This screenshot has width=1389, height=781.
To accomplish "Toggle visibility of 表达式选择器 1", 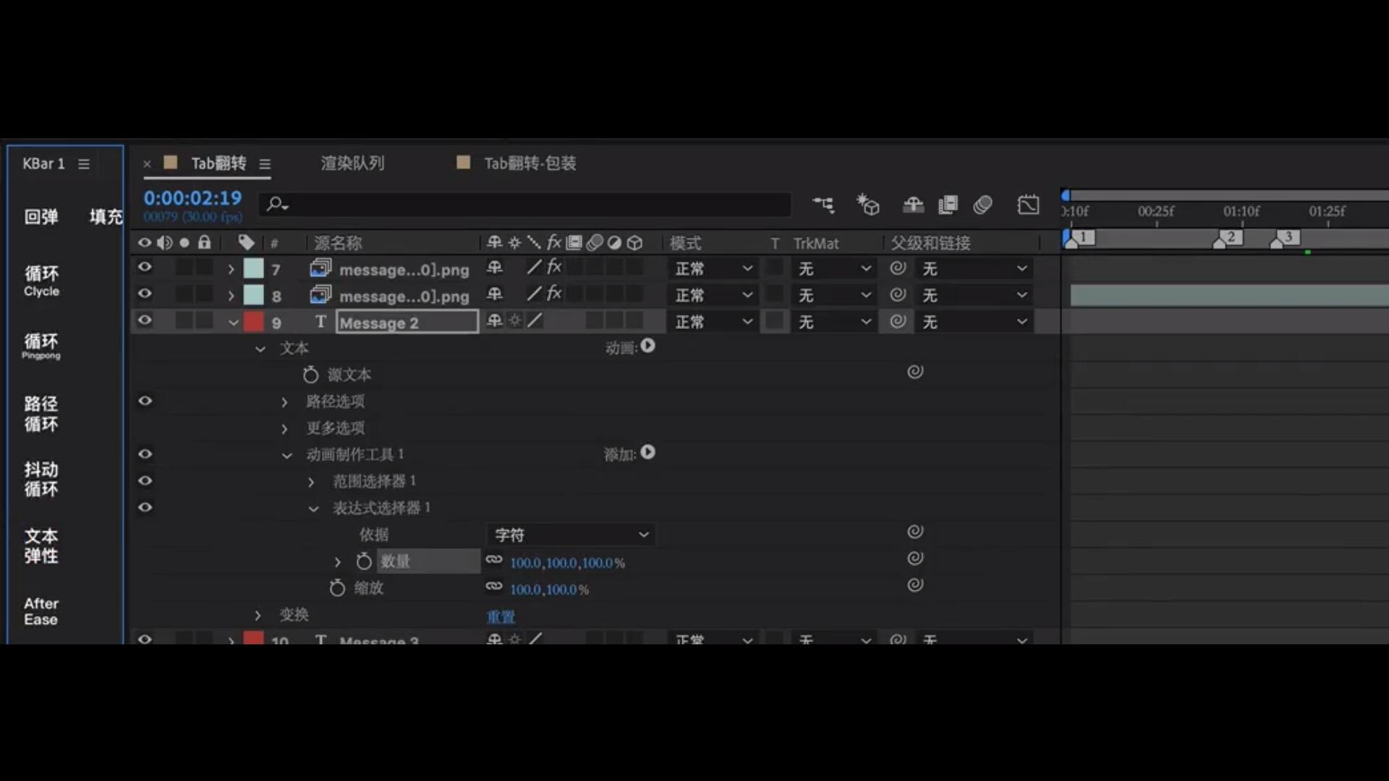I will tap(145, 507).
